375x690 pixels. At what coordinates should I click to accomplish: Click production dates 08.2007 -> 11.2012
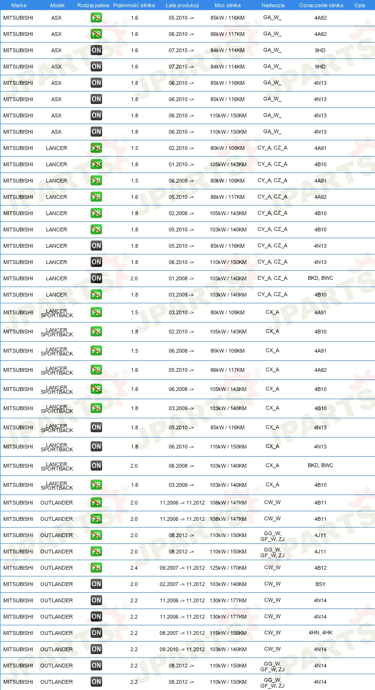tap(182, 633)
